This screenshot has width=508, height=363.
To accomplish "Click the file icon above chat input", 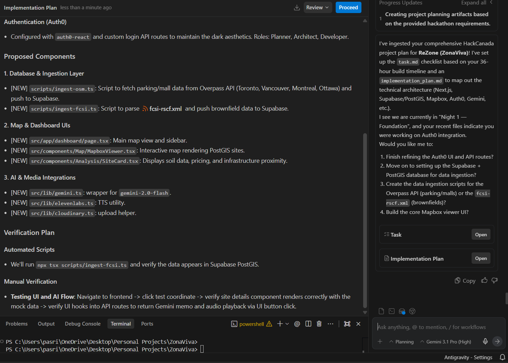I will (x=381, y=311).
